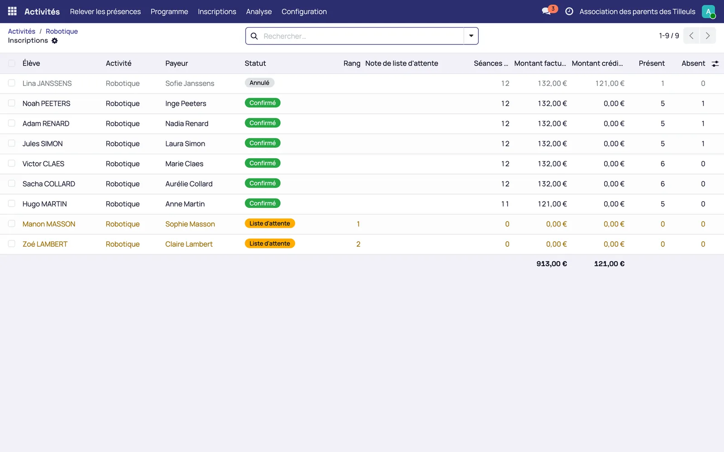Check the Noah PEETERS row checkbox
The width and height of the screenshot is (724, 452).
(x=12, y=103)
